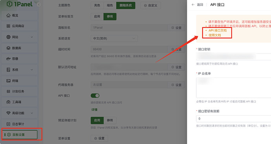Select 暗色 dark theme option
The image size is (271, 144).
(110, 6)
